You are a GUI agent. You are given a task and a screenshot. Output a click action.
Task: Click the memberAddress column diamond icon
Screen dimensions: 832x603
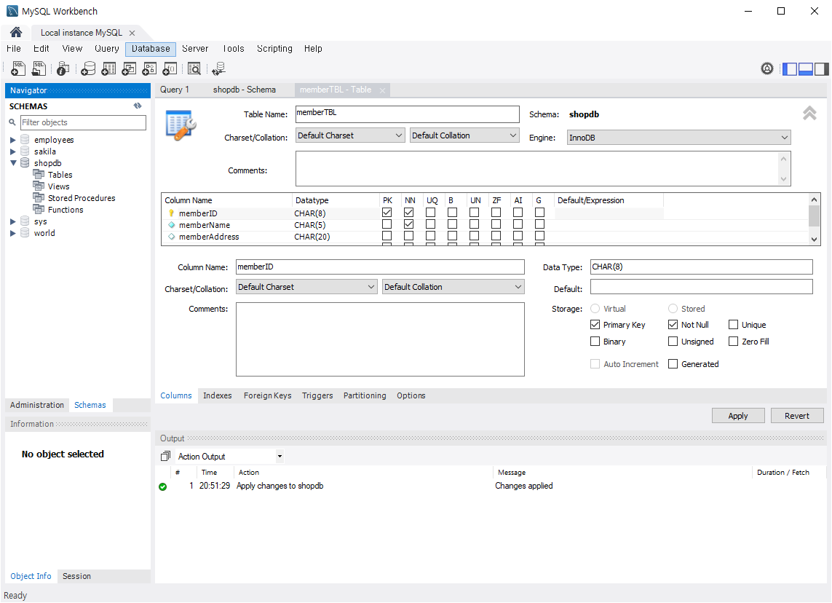point(171,236)
